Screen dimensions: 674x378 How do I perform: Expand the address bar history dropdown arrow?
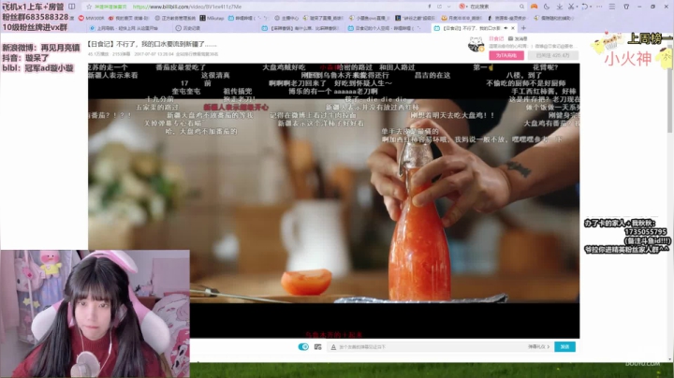pyautogui.click(x=448, y=7)
